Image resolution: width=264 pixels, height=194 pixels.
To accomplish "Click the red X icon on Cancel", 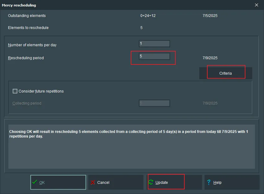I will point(93,183).
